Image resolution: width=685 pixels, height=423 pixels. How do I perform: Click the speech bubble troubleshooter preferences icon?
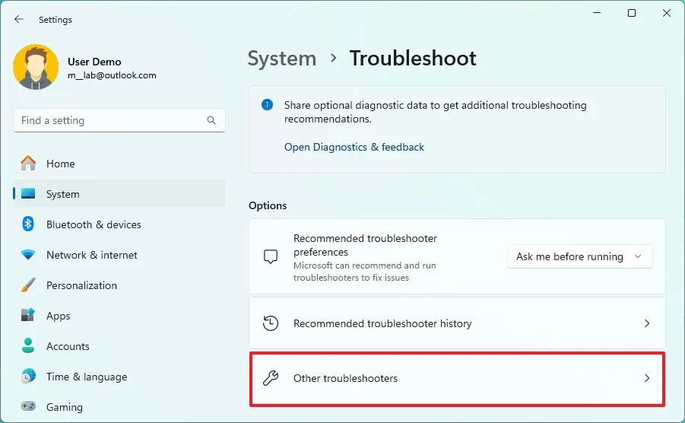coord(271,256)
